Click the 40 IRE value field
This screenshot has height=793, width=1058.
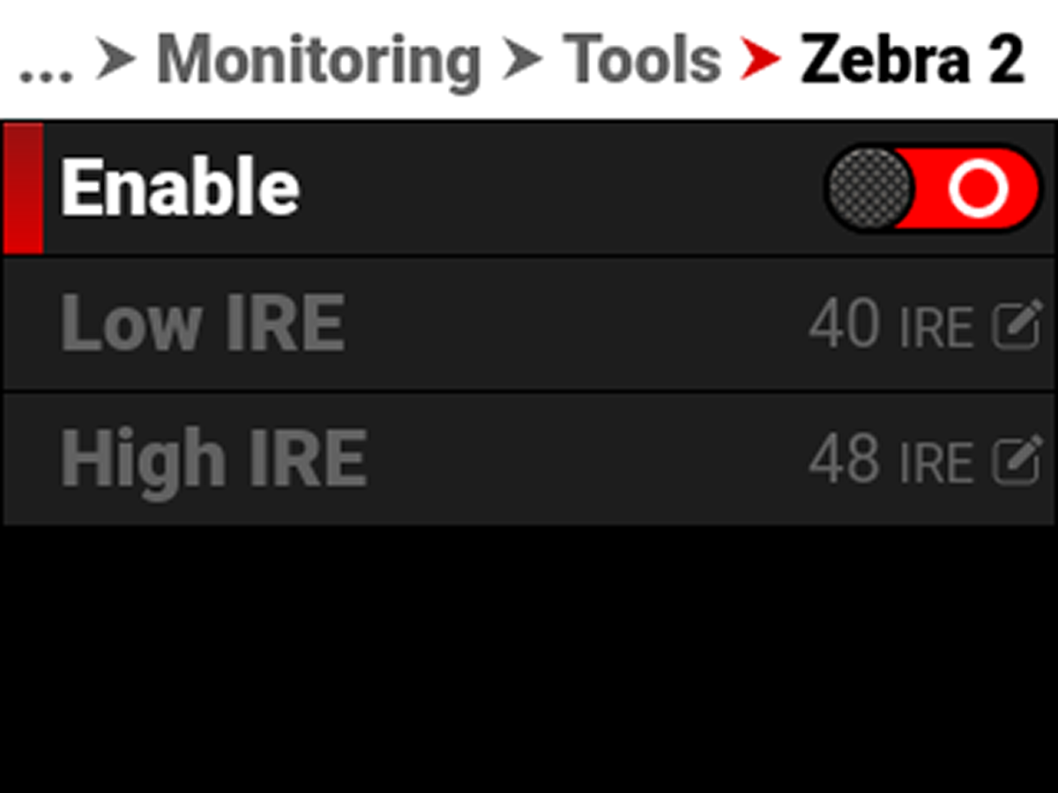click(844, 325)
